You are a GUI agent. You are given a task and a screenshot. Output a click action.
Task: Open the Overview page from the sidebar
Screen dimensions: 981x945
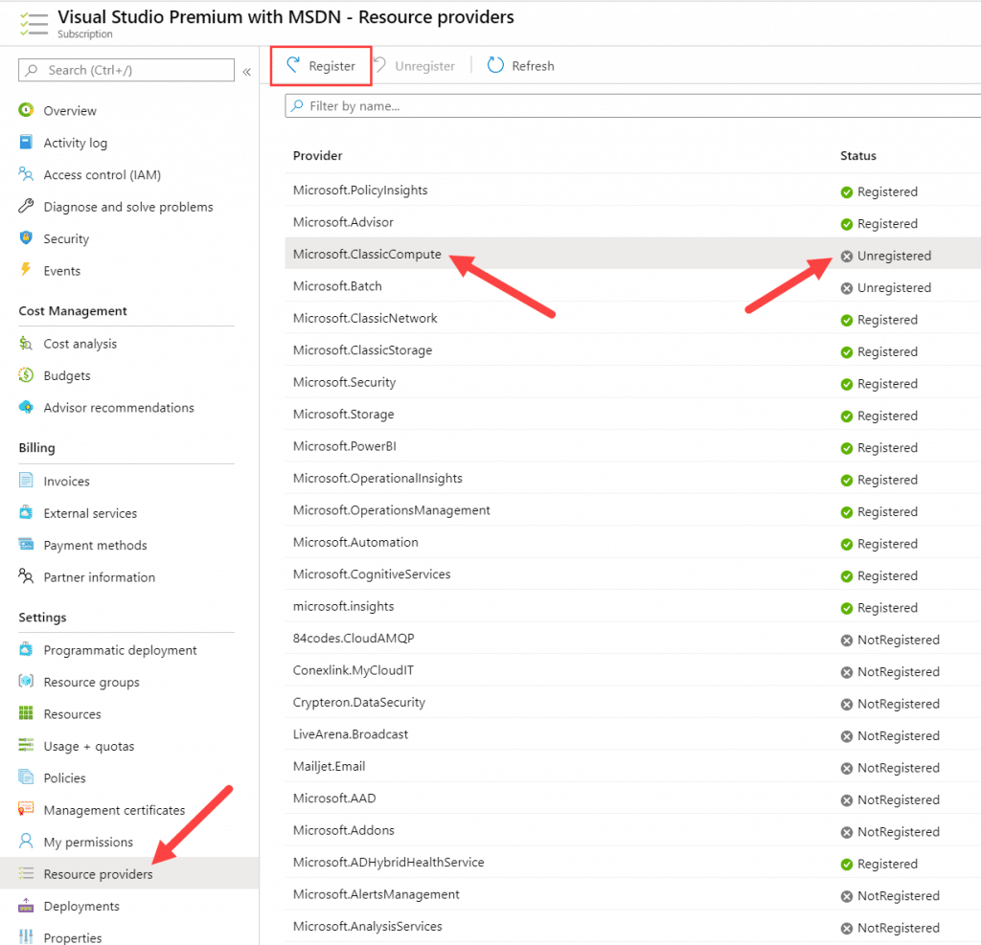click(x=70, y=110)
